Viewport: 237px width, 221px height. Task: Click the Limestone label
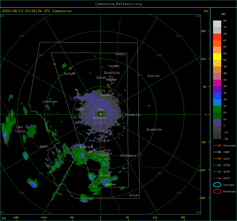tap(50, 101)
